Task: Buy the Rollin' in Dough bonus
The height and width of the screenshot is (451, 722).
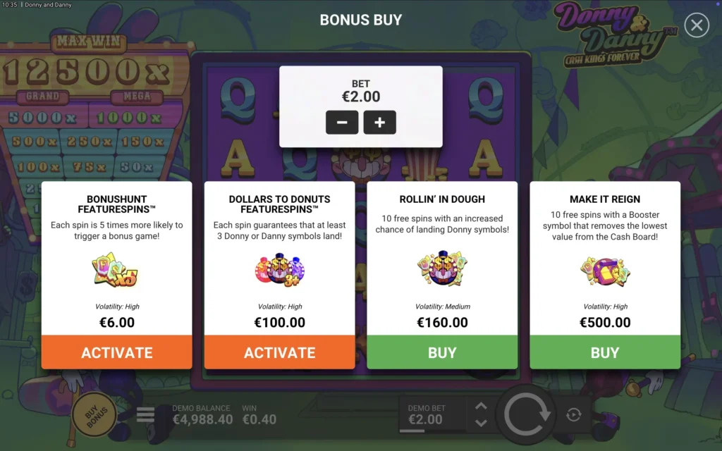Action: point(442,352)
